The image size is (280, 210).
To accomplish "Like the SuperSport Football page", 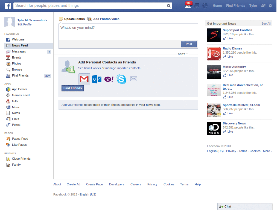I will pyautogui.click(x=227, y=38).
